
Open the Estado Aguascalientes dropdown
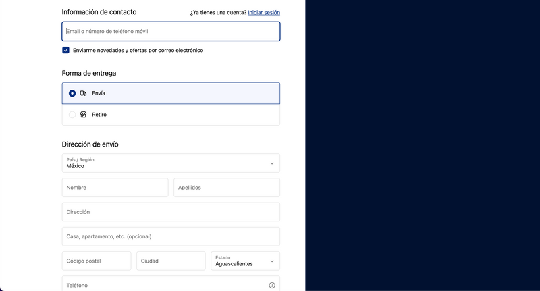pyautogui.click(x=245, y=261)
